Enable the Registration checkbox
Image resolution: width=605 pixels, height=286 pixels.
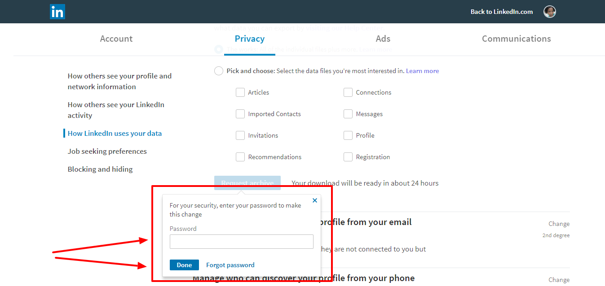348,157
